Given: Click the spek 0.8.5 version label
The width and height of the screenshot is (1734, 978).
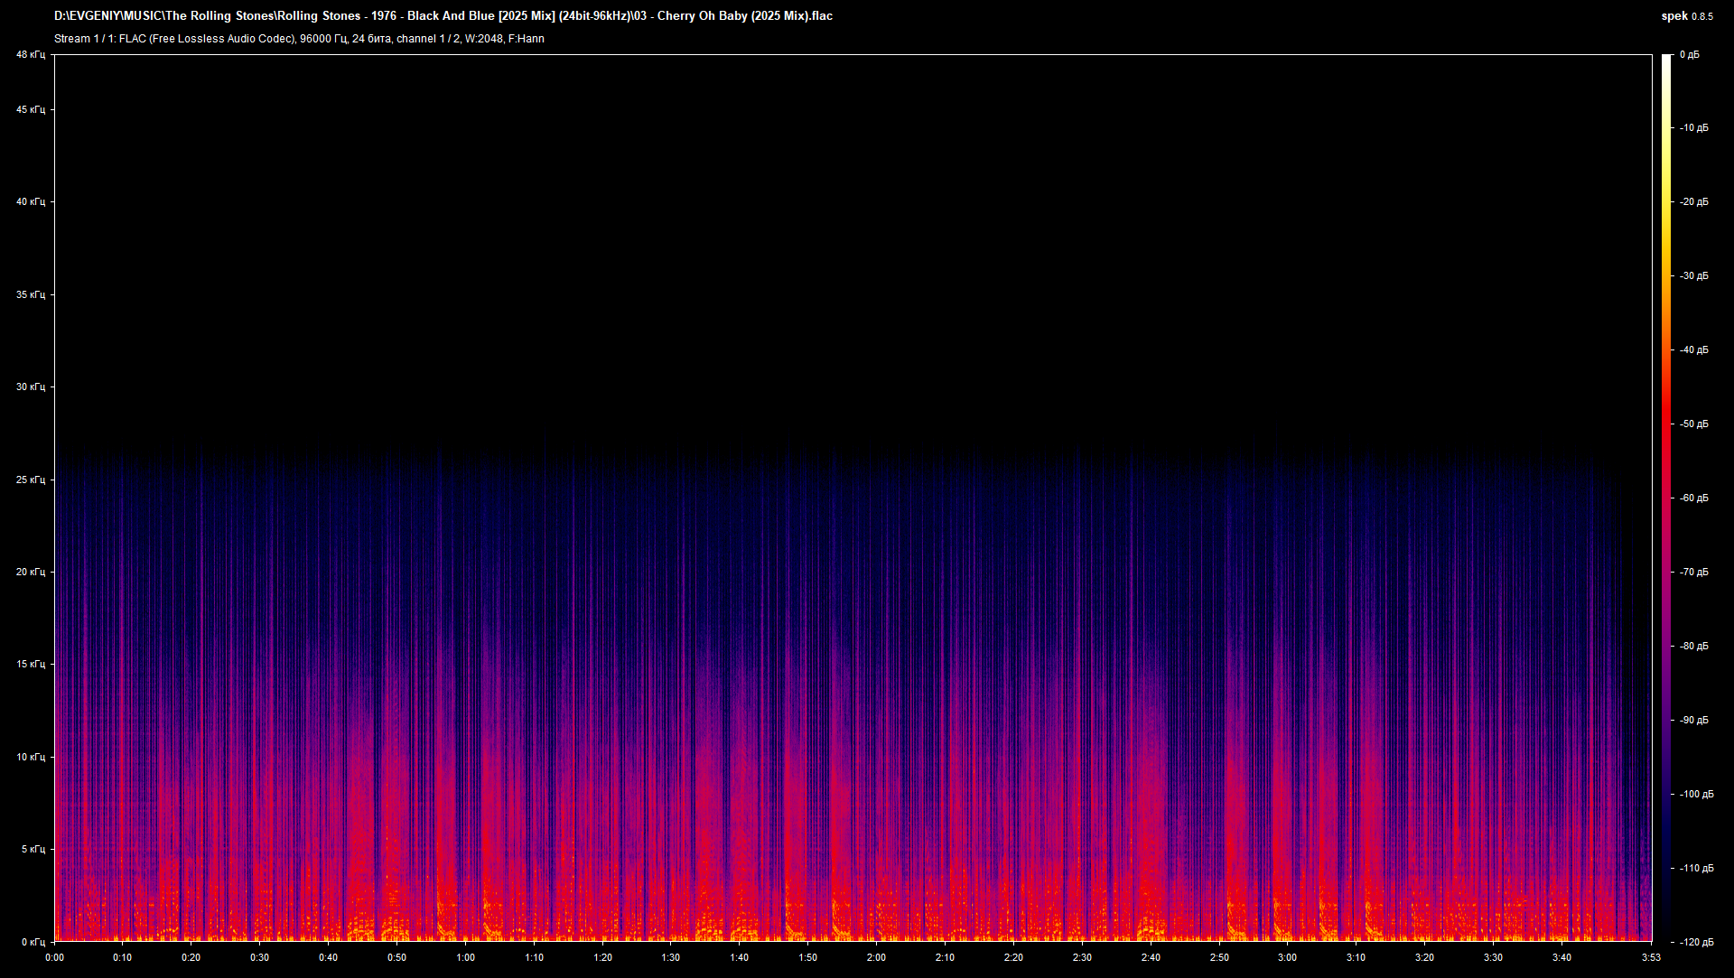Looking at the screenshot, I should [x=1686, y=16].
